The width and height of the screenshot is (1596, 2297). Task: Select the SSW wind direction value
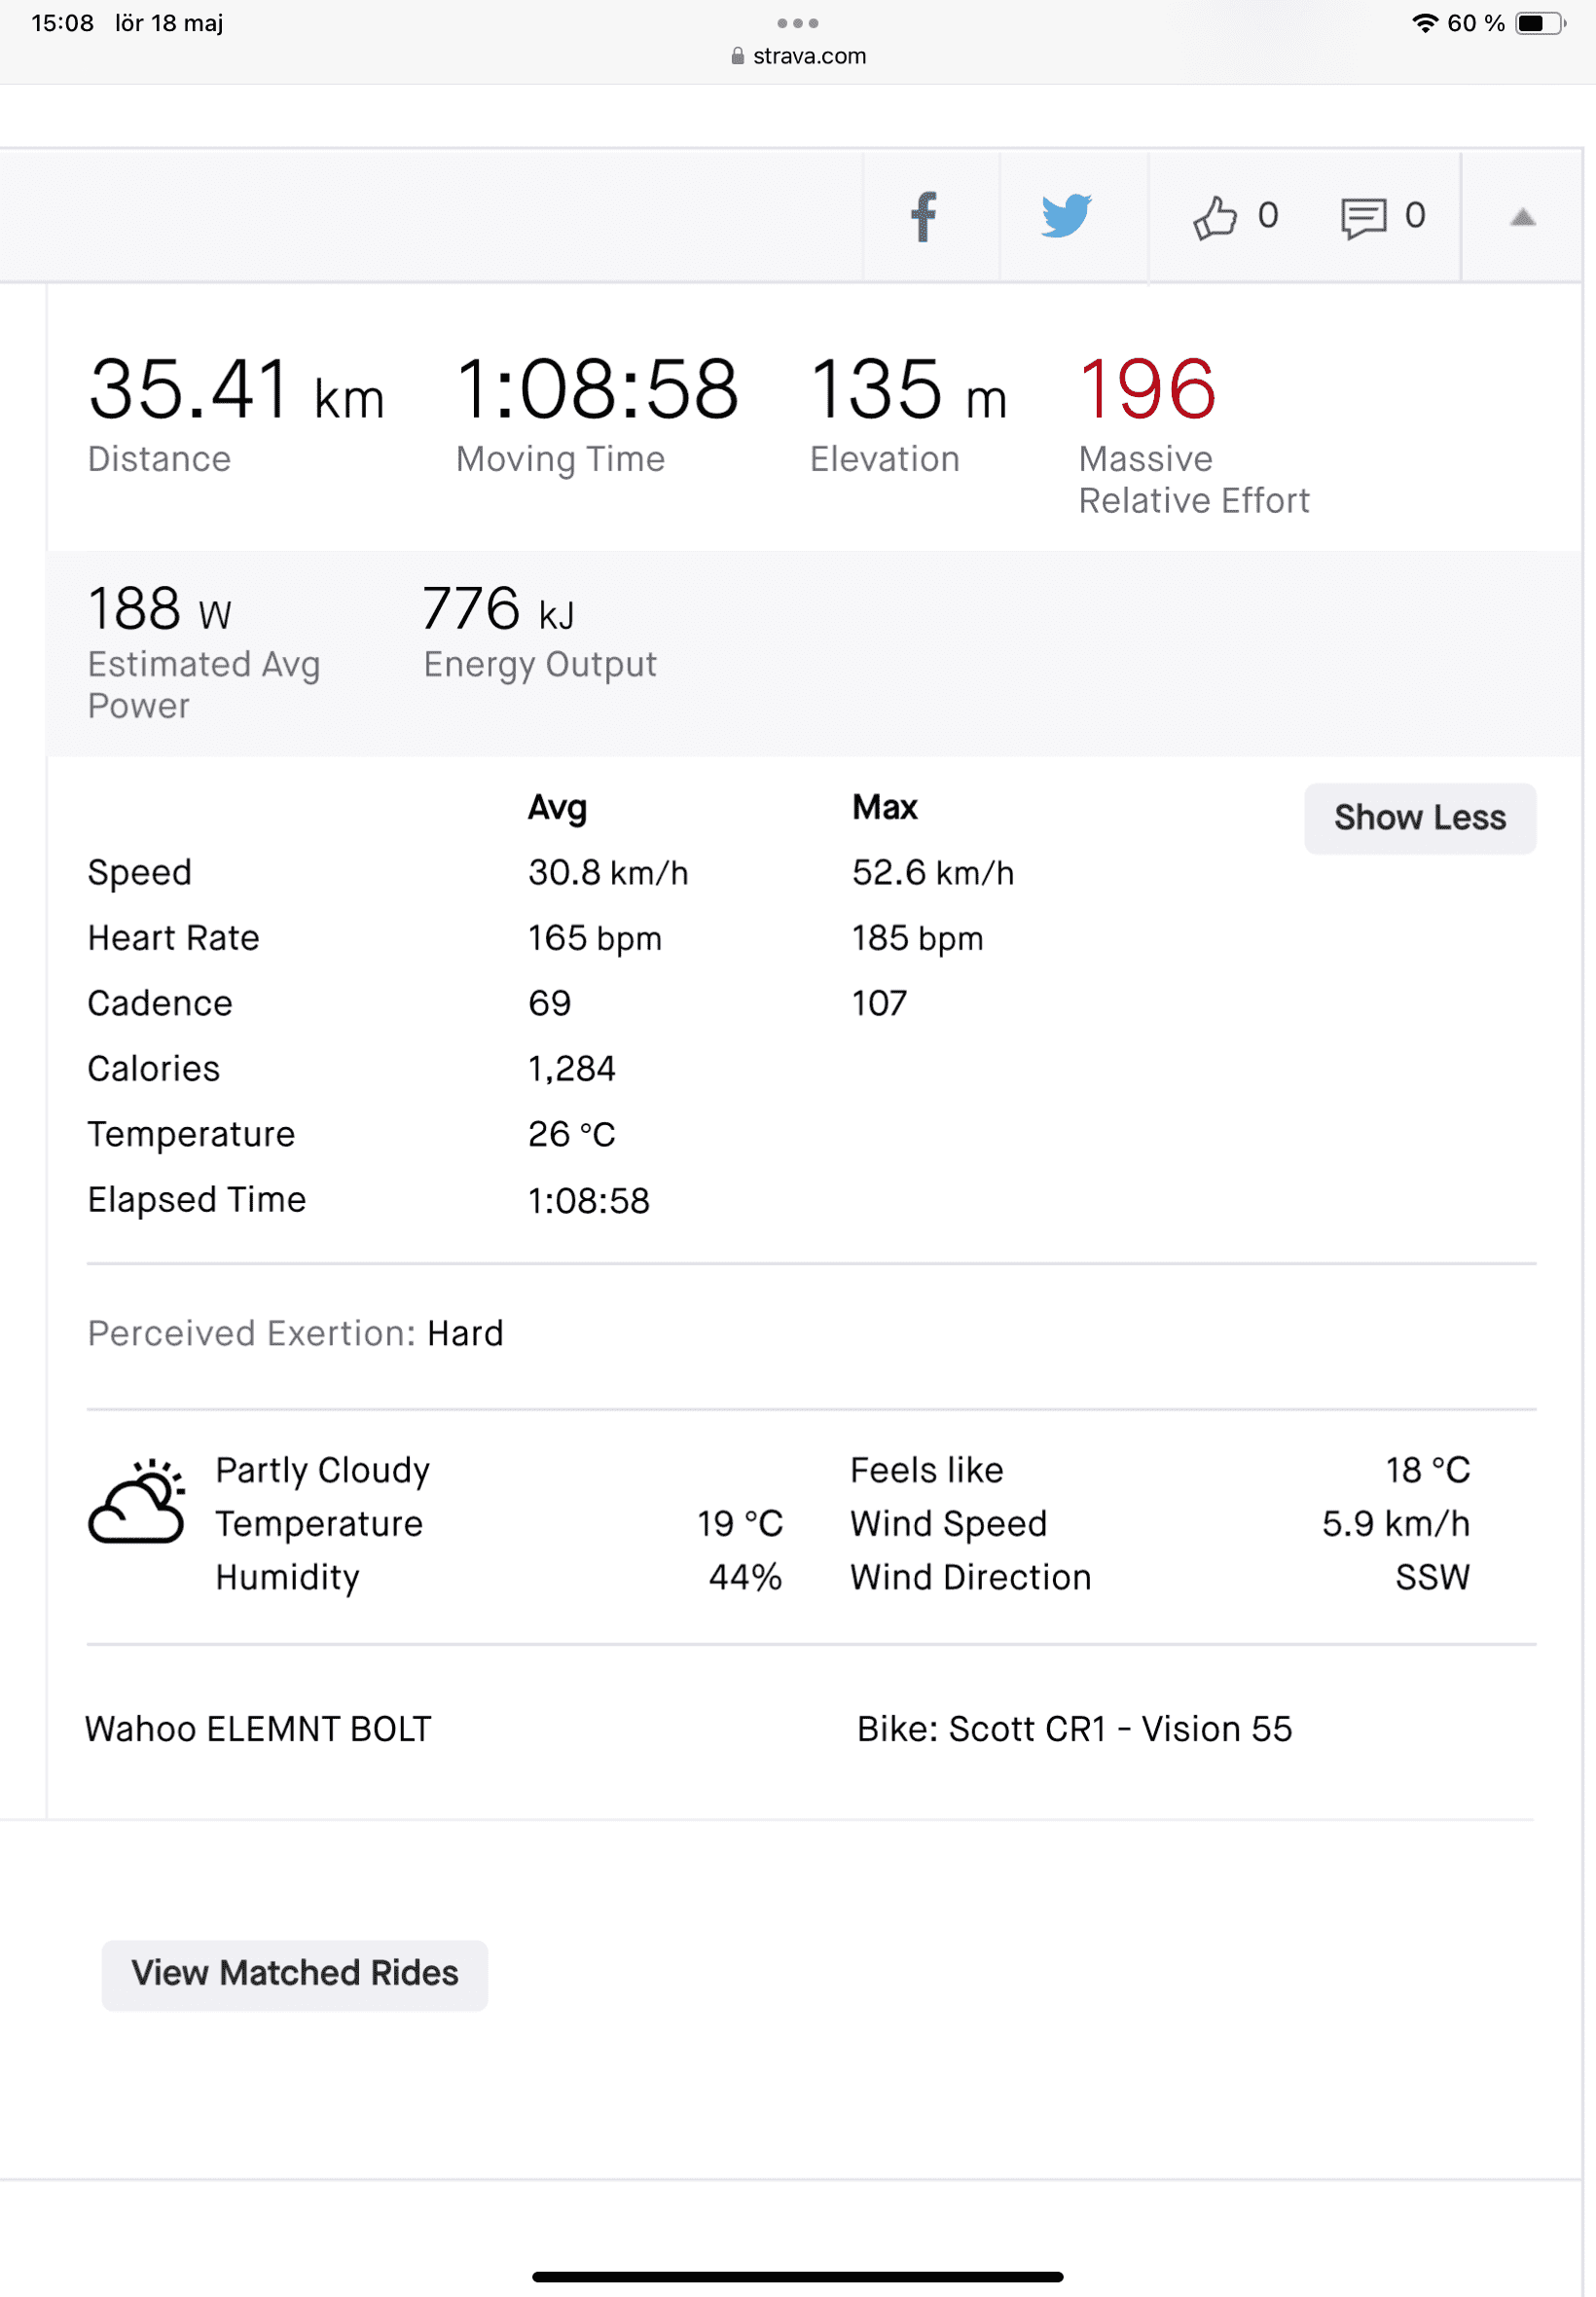1433,1578
